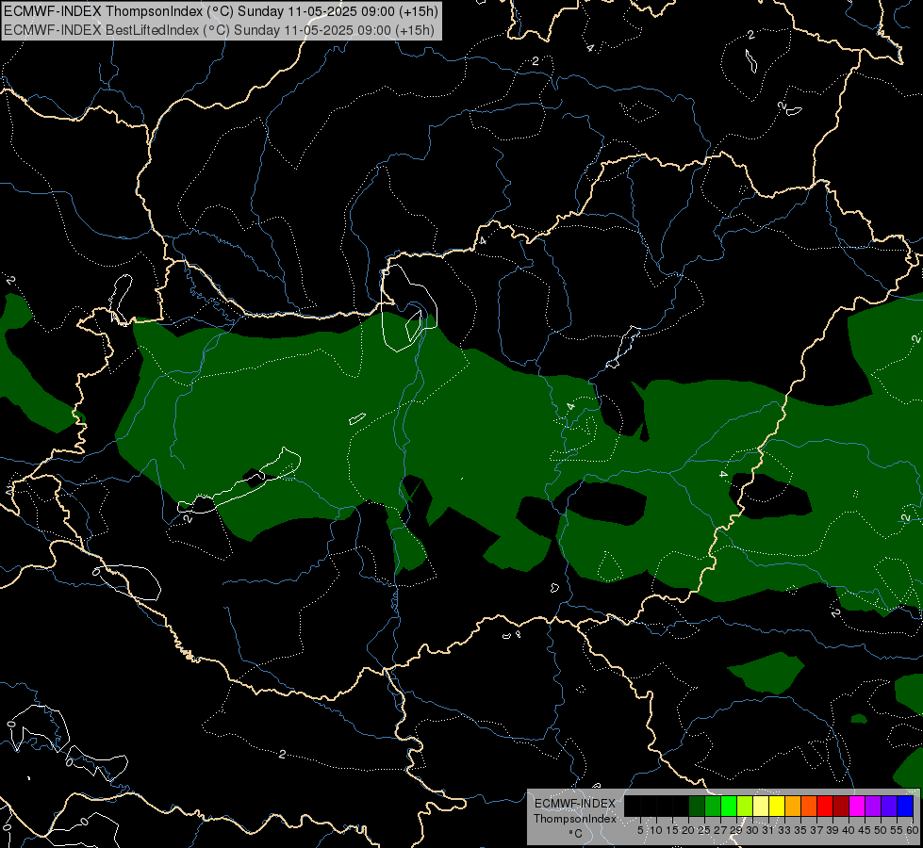Click the legend tick value '29'
This screenshot has width=923, height=848.
click(736, 830)
